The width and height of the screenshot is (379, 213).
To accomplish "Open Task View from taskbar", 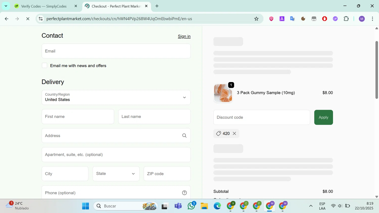I will (165, 206).
